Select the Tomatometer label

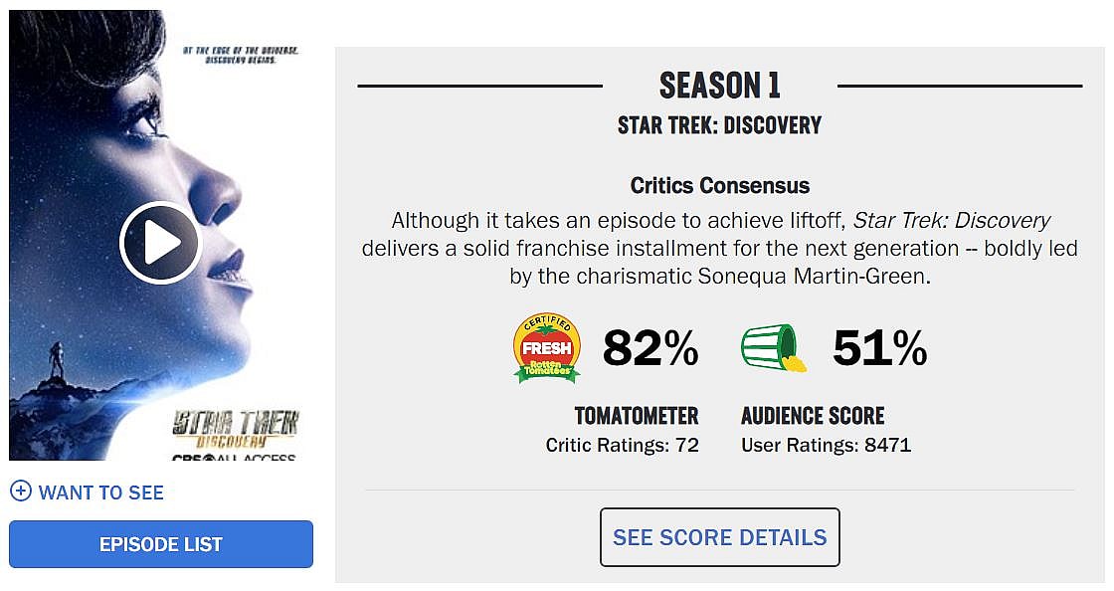pyautogui.click(x=637, y=416)
